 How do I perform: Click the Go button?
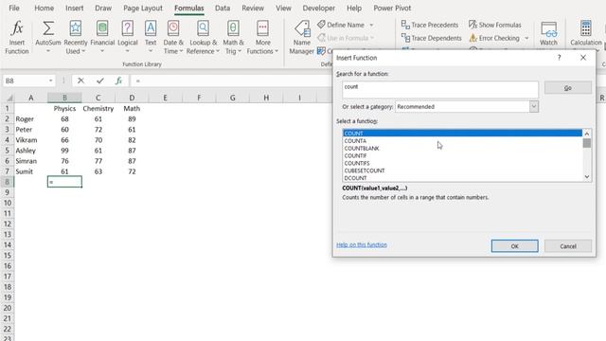pos(568,88)
